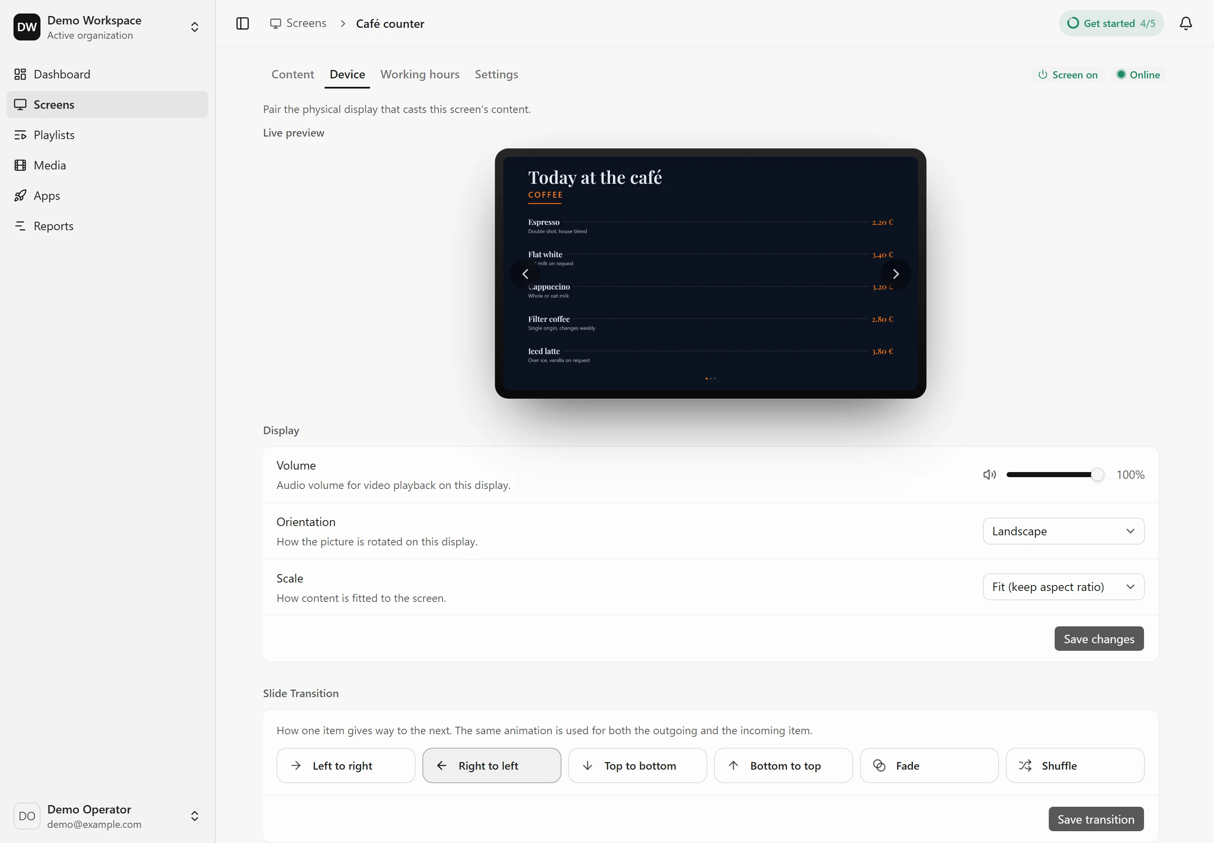Open Playlists in the sidebar
The height and width of the screenshot is (843, 1214).
click(x=107, y=135)
